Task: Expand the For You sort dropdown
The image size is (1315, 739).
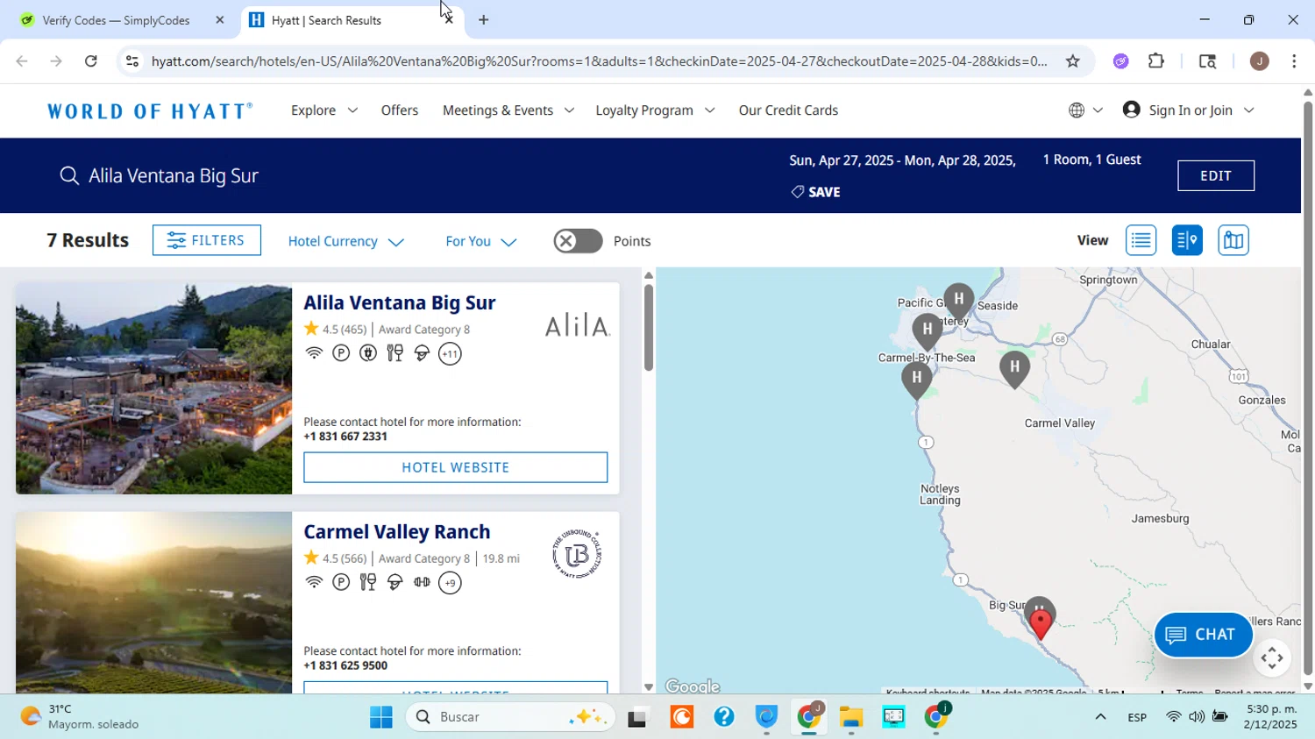Action: (480, 241)
